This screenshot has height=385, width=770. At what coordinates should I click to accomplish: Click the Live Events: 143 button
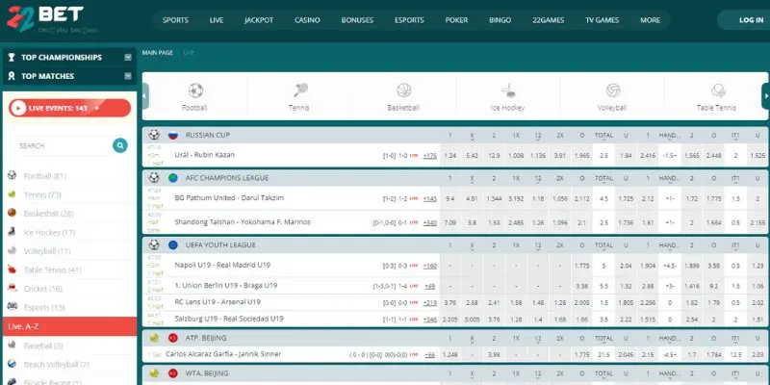(69, 108)
